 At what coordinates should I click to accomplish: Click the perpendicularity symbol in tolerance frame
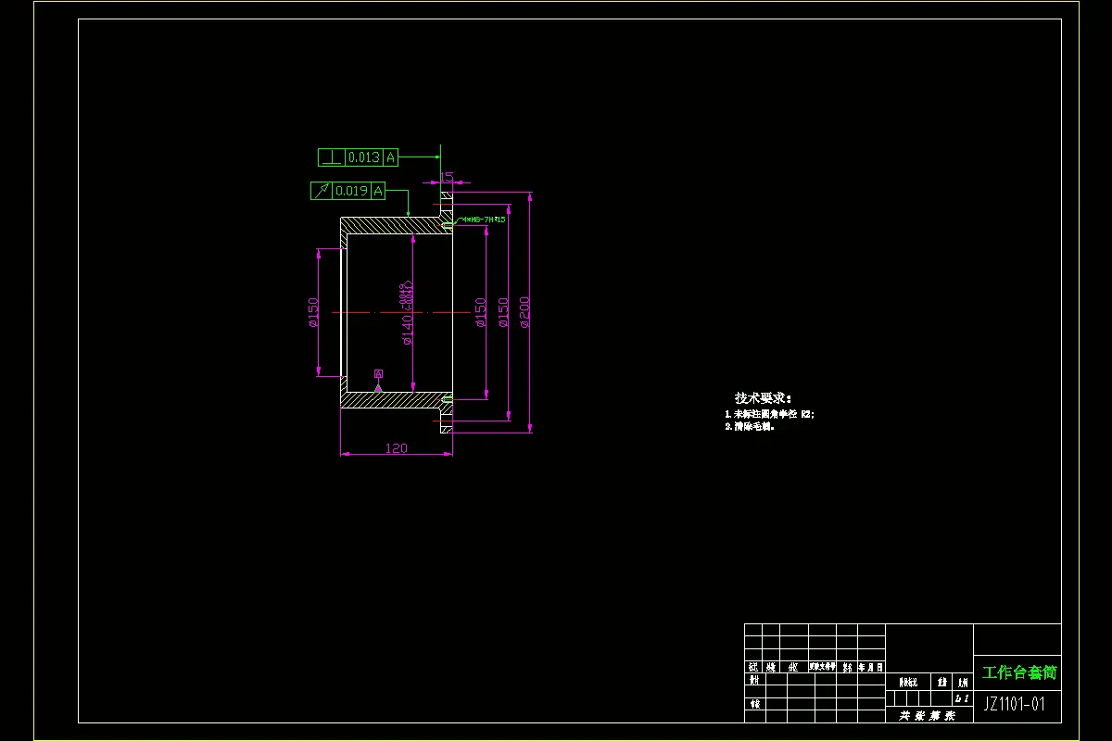pos(332,157)
